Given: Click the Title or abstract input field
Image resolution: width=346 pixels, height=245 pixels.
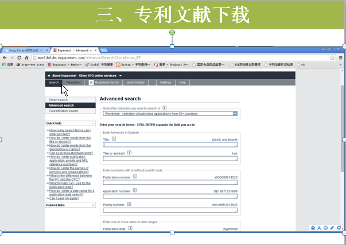Looking at the screenshot, I should (170, 158).
